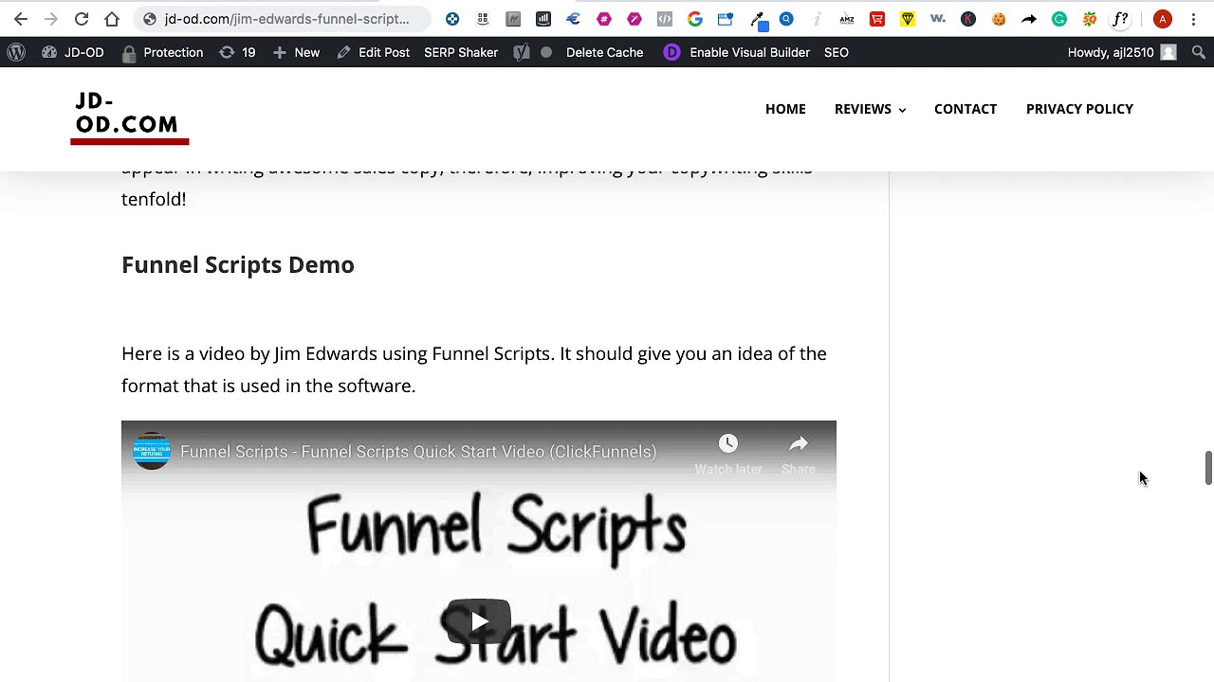Image resolution: width=1214 pixels, height=682 pixels.
Task: Click Enable Visual Builder
Action: click(x=737, y=52)
